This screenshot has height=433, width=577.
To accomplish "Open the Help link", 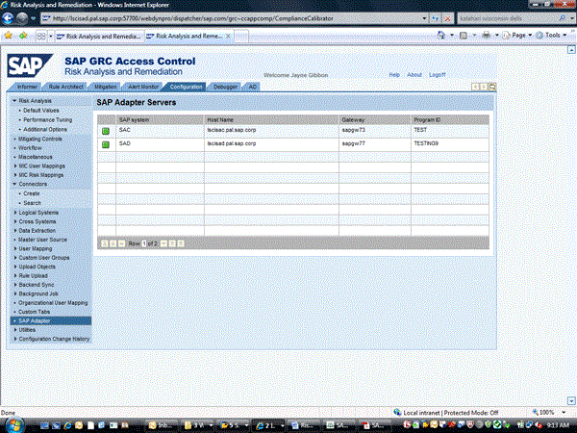I will pos(394,74).
